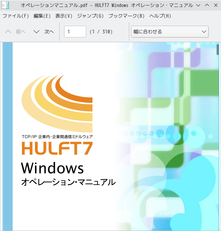Click the TCP/IP 企業内・企業間通信ミドルウェア tagline

tap(57, 137)
